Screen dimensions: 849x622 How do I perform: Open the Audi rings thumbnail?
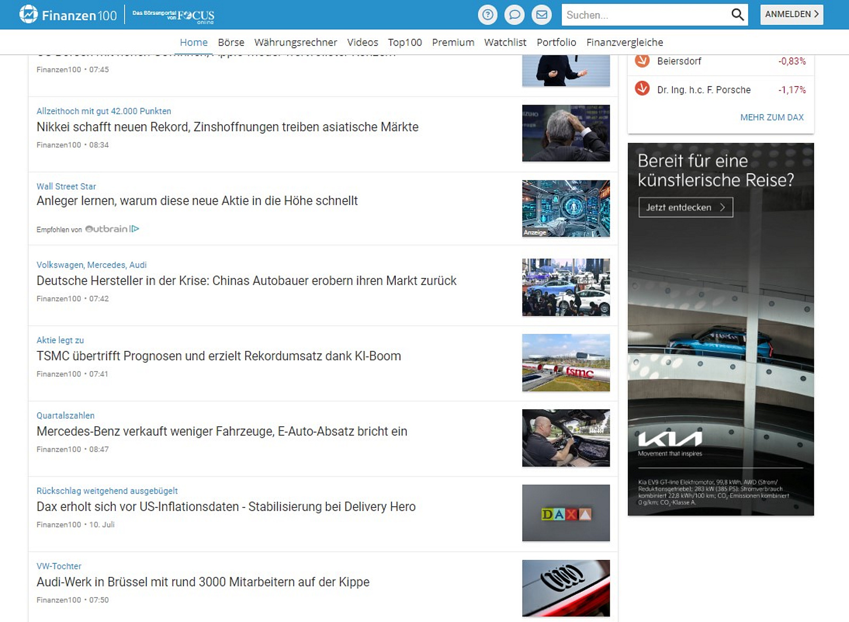pyautogui.click(x=566, y=589)
